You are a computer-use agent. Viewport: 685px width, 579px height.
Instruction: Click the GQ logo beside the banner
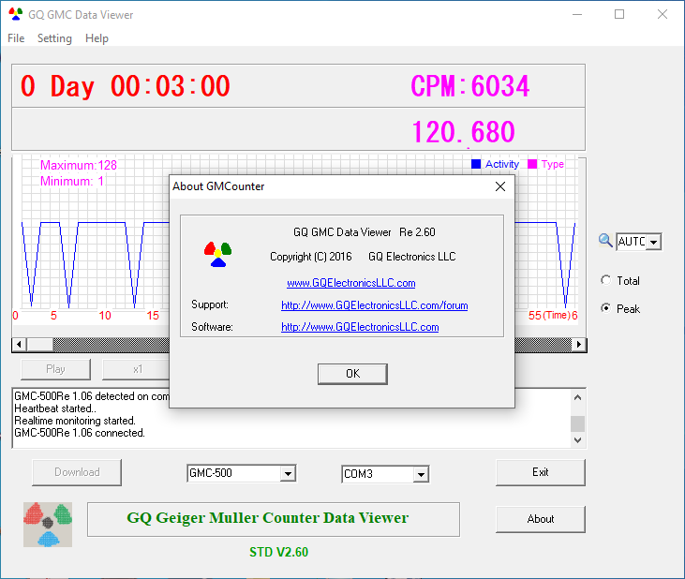(x=48, y=525)
